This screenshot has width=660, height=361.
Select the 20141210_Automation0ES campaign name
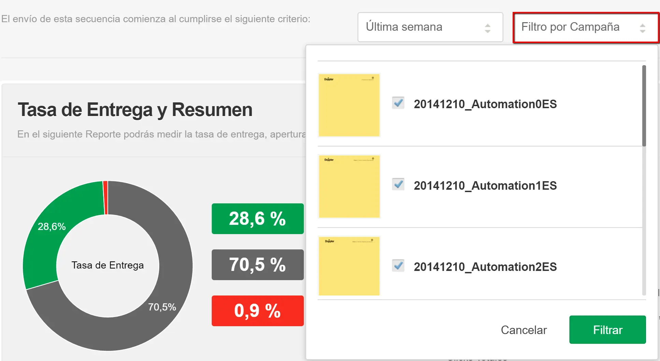(485, 104)
